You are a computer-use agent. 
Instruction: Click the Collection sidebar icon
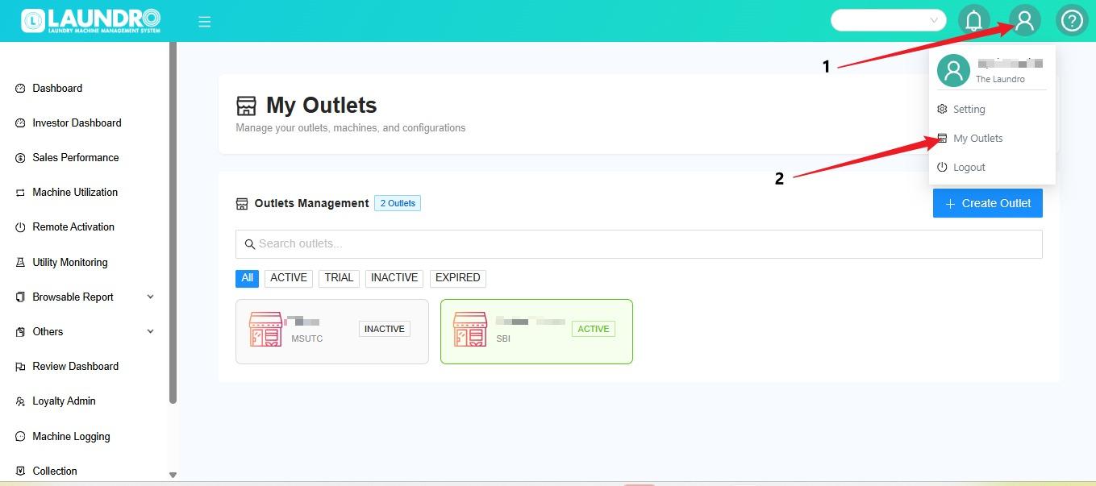pos(20,471)
